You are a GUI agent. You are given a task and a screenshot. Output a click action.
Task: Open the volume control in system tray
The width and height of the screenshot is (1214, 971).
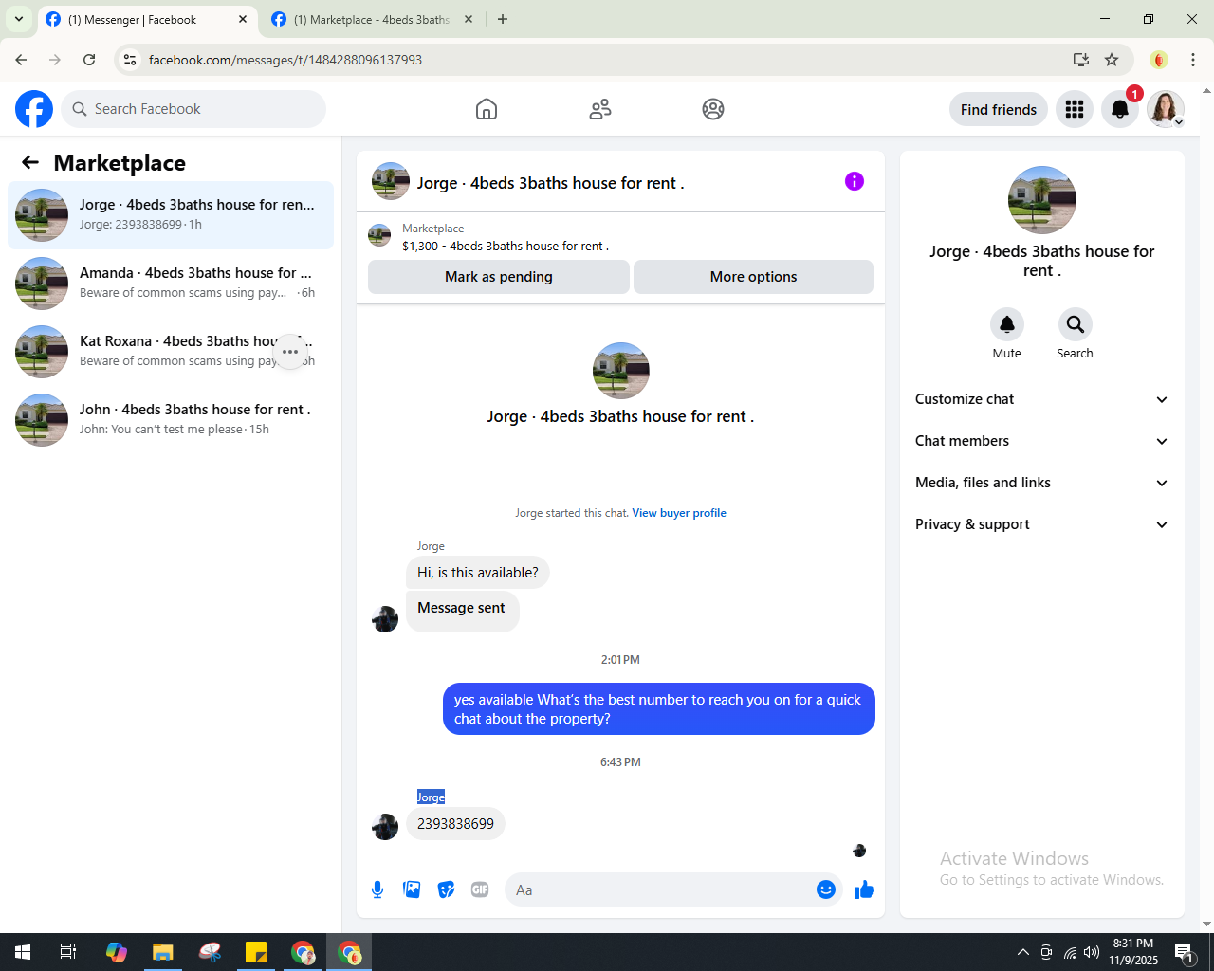1092,952
